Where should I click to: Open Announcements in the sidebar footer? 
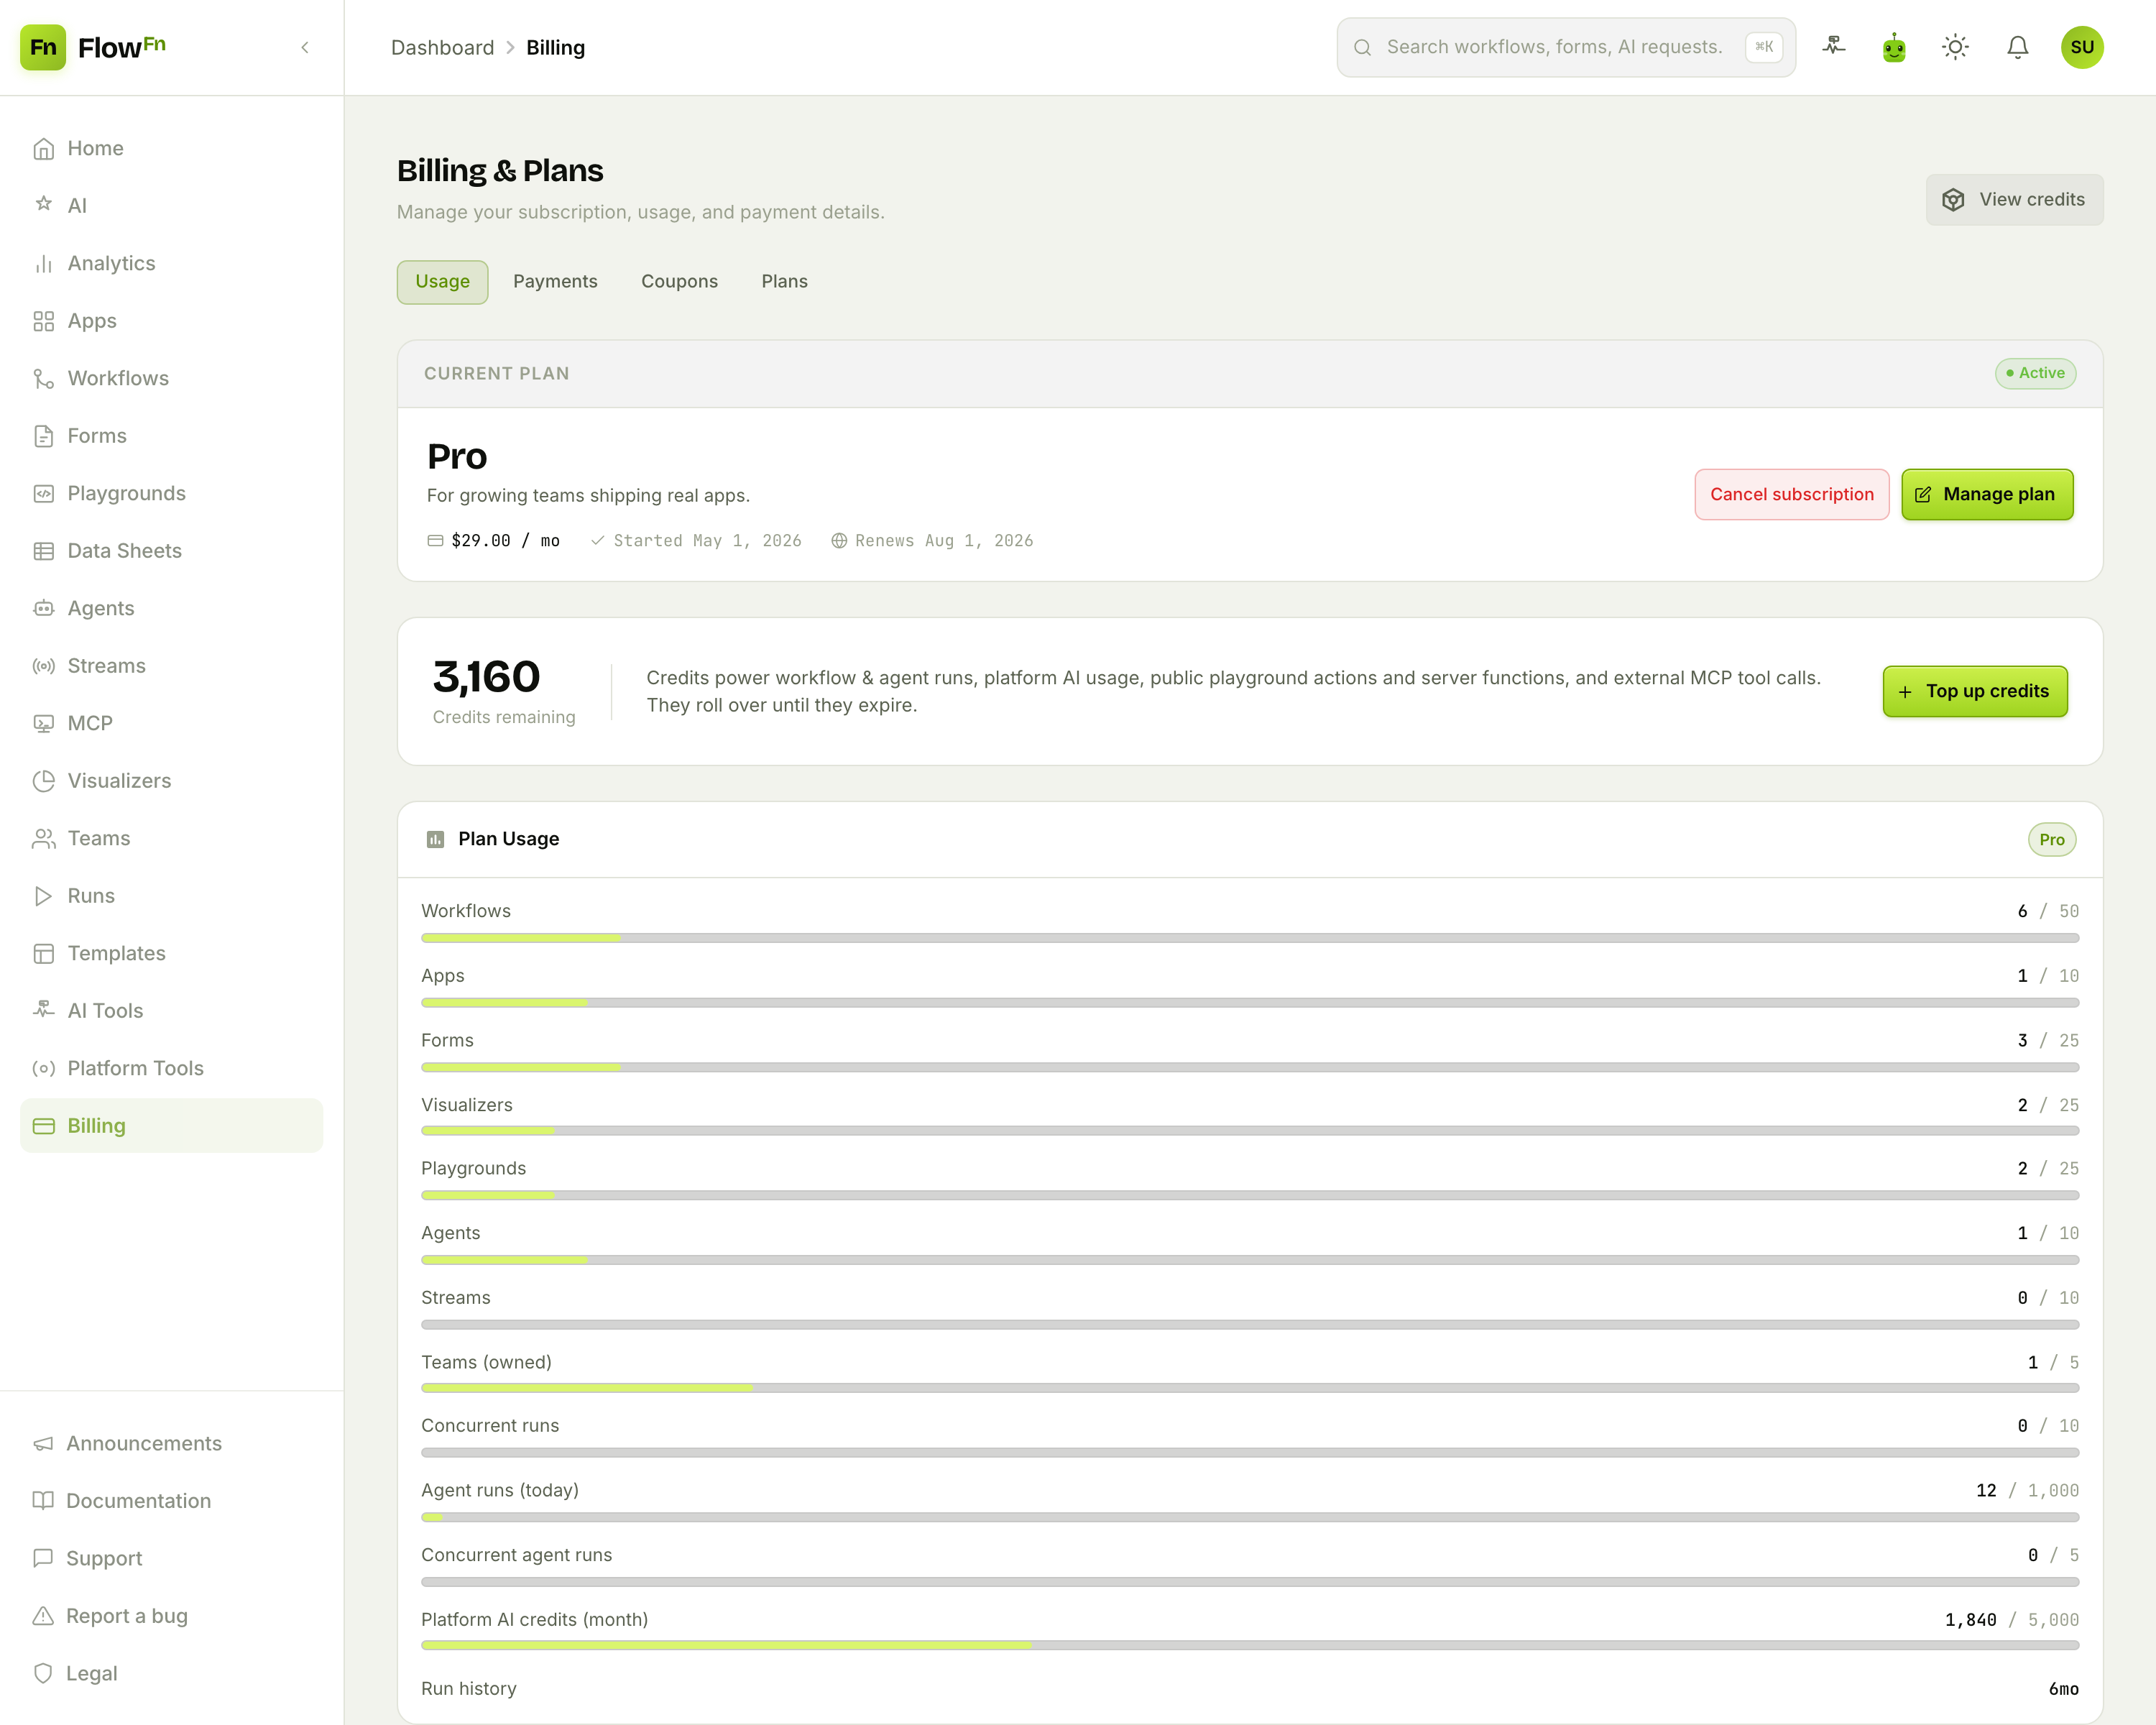pyautogui.click(x=171, y=1443)
